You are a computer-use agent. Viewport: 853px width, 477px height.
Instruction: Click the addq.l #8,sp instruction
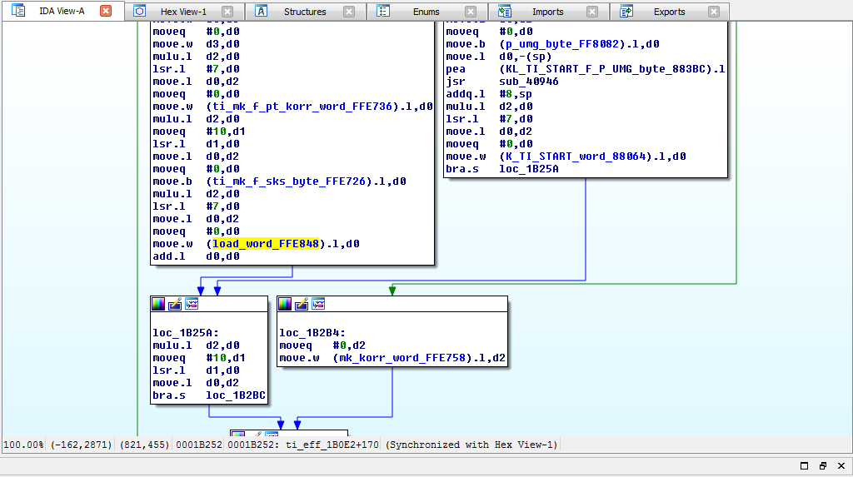[x=488, y=93]
